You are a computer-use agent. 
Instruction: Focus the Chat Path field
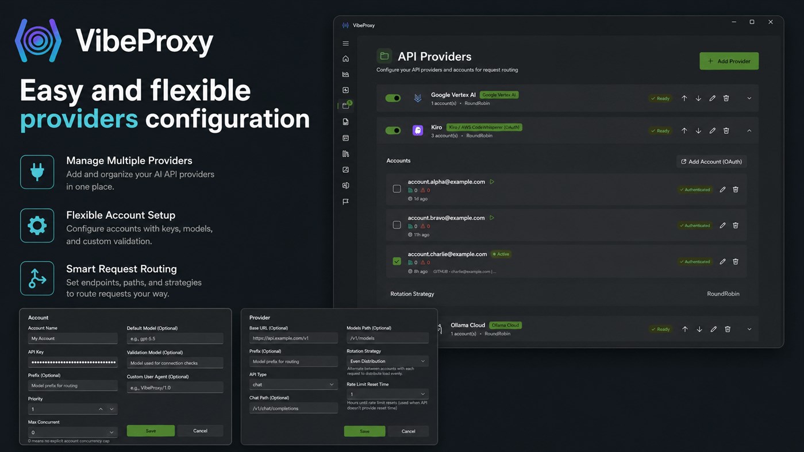click(294, 408)
